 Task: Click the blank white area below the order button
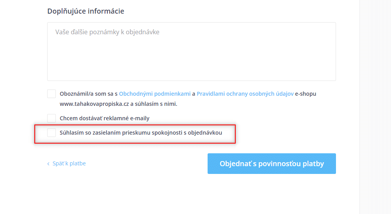point(272,194)
